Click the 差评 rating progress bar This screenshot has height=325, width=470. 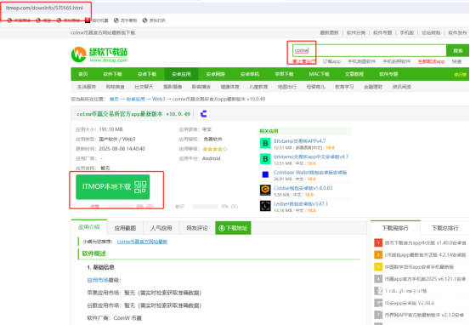tap(206, 207)
